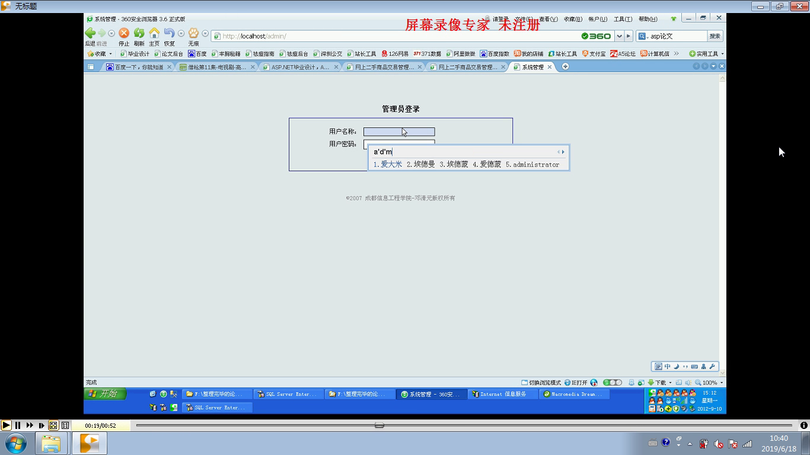Open the 支付宝 bookmark
This screenshot has width=810, height=455.
click(x=594, y=54)
